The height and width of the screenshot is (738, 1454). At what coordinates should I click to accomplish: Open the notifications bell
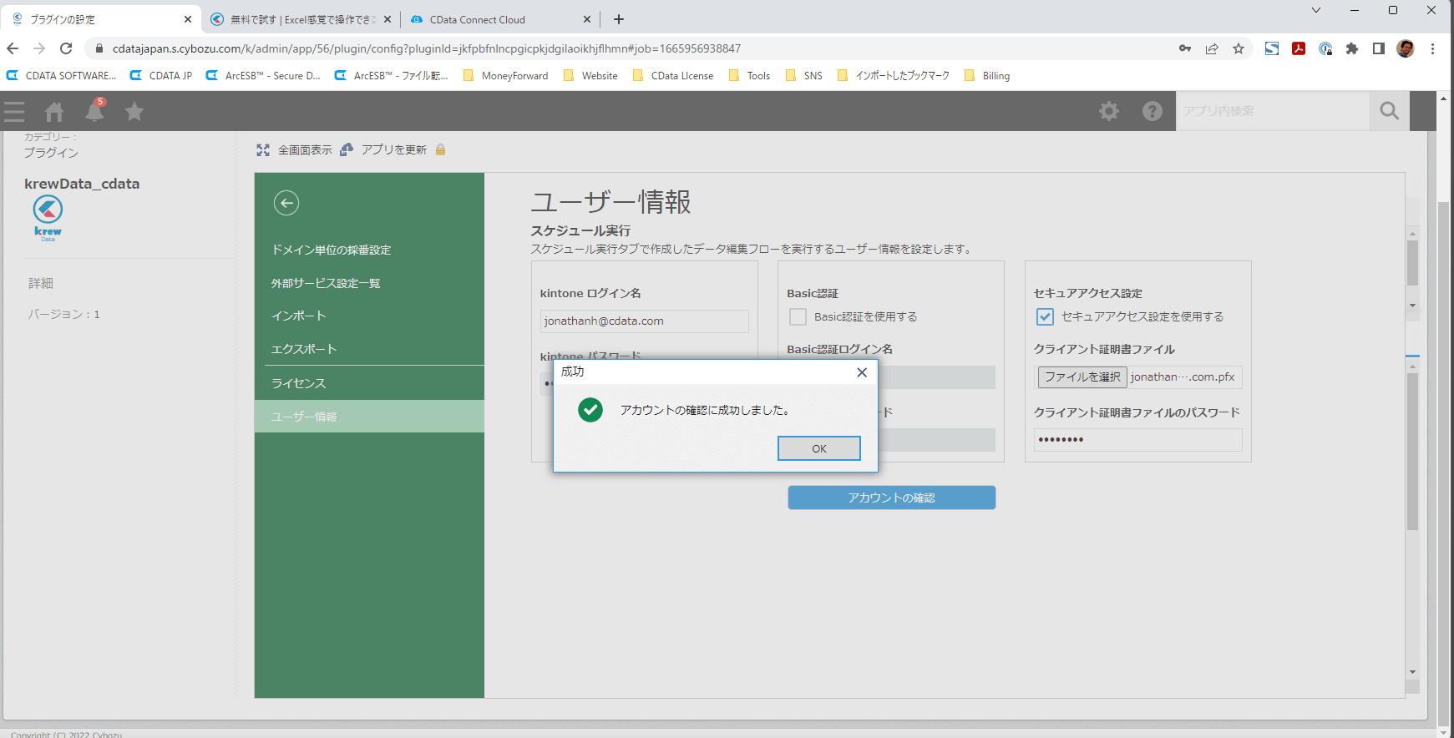click(x=95, y=111)
